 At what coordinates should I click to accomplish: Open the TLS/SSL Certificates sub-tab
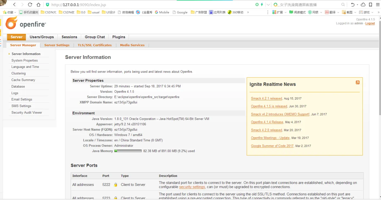tap(95, 45)
